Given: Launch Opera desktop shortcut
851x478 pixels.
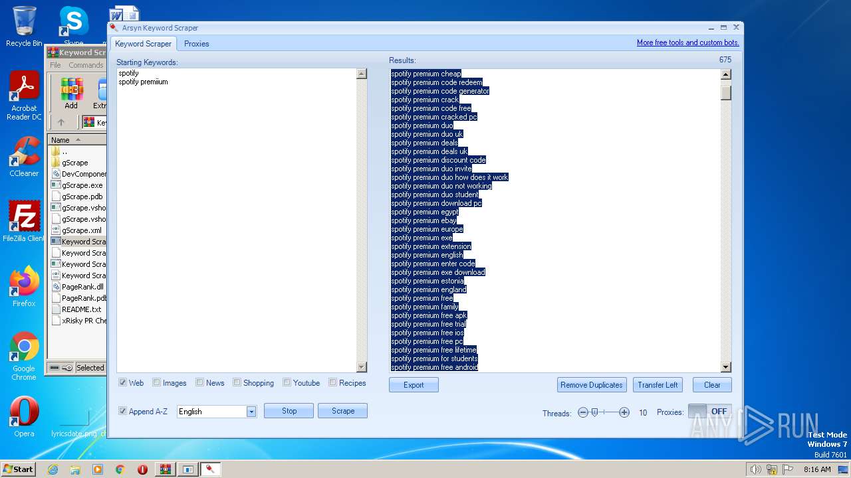Looking at the screenshot, I should click(x=24, y=417).
